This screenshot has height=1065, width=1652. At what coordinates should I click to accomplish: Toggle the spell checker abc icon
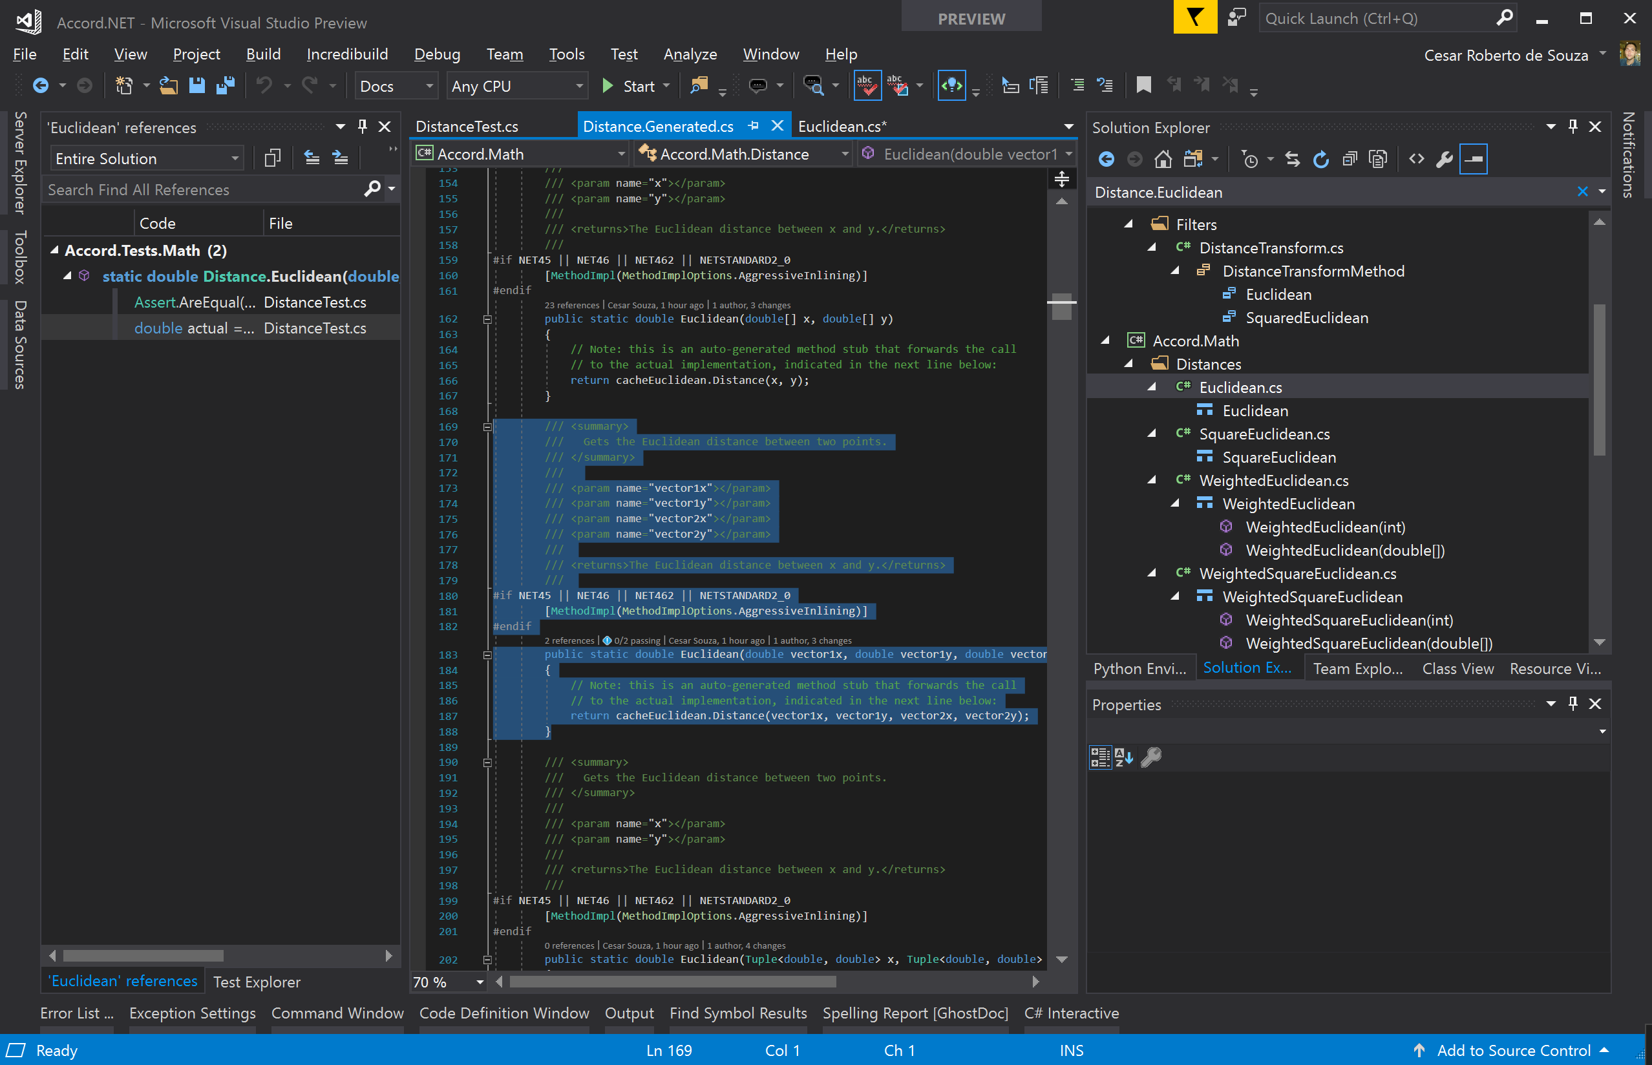click(867, 86)
